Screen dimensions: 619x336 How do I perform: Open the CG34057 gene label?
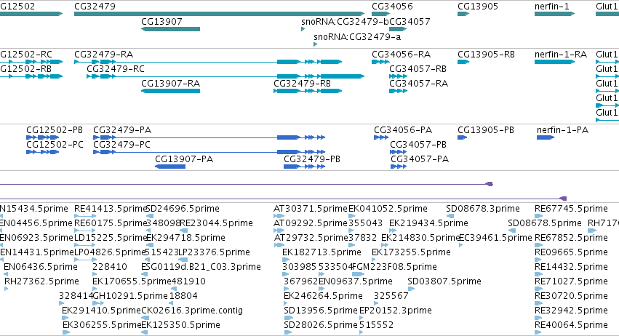pyautogui.click(x=410, y=21)
